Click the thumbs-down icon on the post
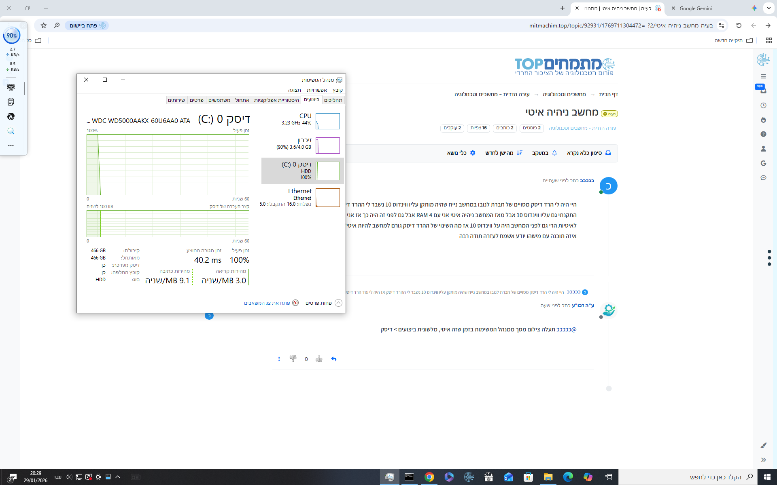This screenshot has height=485, width=777. tap(293, 359)
